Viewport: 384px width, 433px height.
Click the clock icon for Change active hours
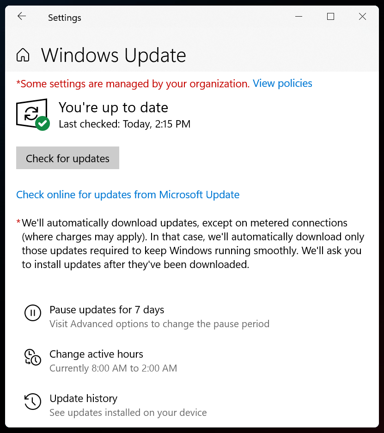33,357
